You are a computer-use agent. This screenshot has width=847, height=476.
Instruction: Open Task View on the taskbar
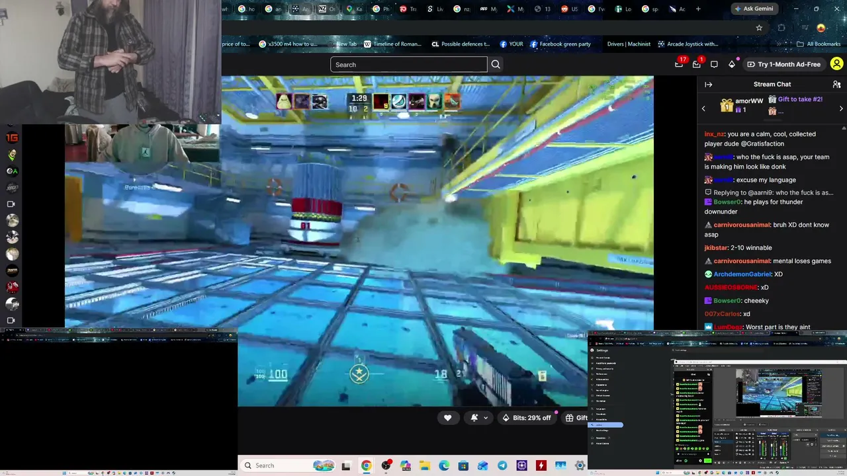(345, 465)
